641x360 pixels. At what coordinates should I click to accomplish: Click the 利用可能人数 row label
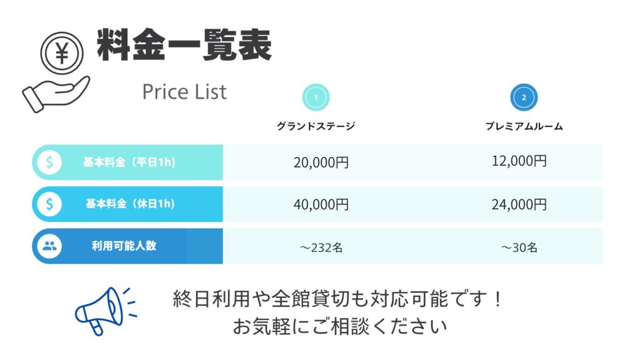[x=123, y=246]
